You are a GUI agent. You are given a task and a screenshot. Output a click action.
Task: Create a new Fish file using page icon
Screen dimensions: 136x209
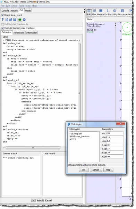pos(7,20)
